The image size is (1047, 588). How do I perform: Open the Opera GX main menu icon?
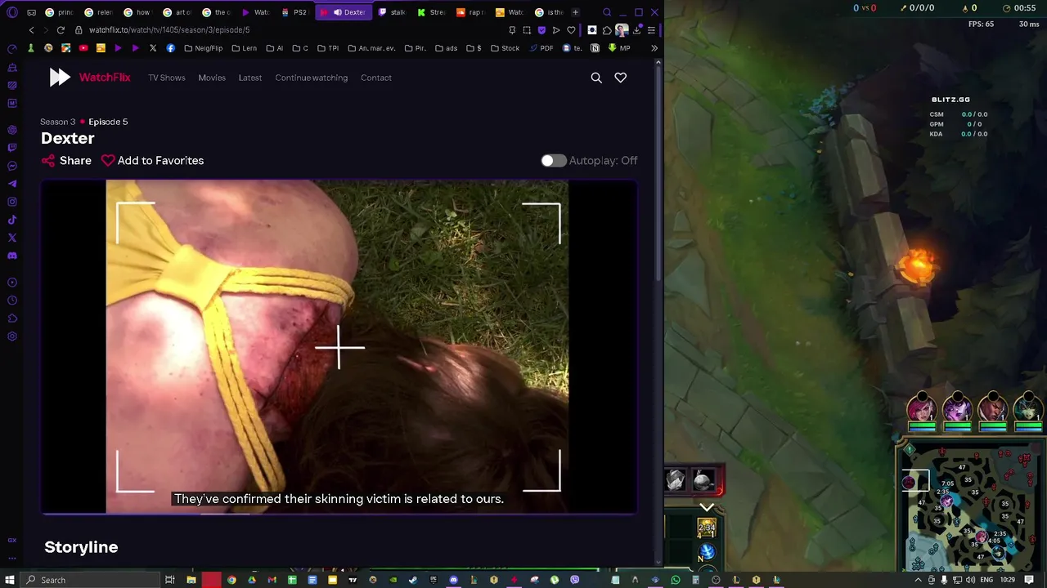[x=12, y=12]
